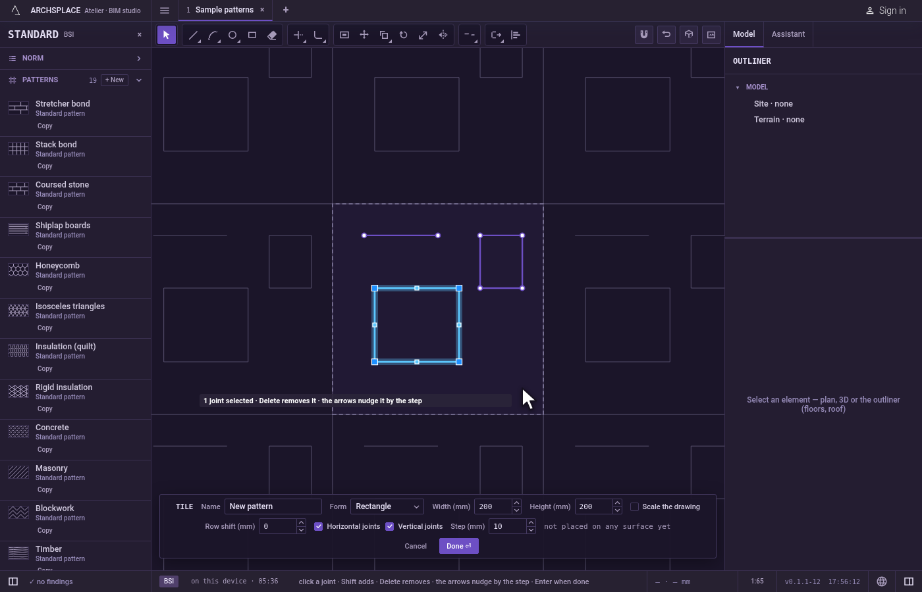Open the Align tool
922x592 pixels.
coord(516,35)
